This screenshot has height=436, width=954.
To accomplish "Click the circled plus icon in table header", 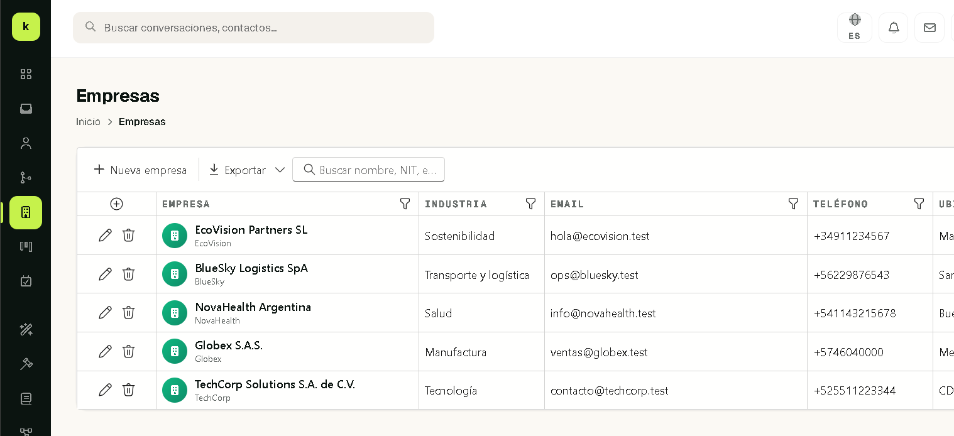I will click(116, 204).
